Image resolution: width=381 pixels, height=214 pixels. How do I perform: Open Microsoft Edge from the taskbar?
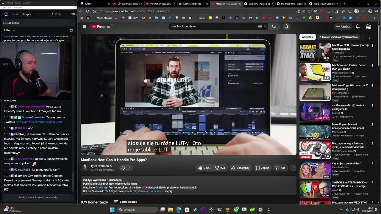pos(179,210)
